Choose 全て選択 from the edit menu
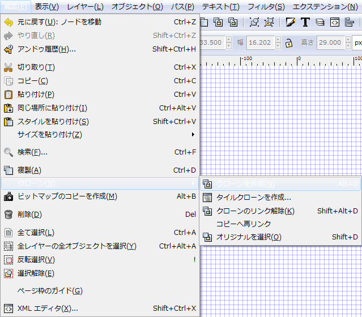The image size is (362, 317). (36, 233)
